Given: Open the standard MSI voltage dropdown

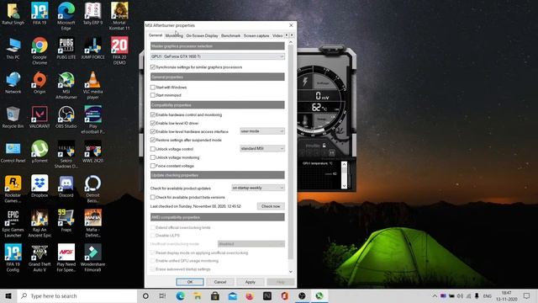Looking at the screenshot, I should [x=262, y=148].
